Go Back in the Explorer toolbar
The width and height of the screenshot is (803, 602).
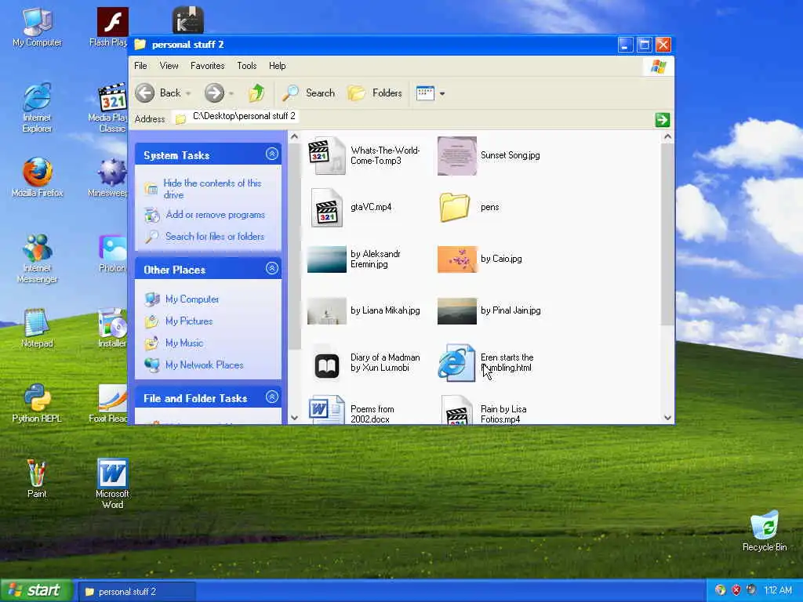point(158,93)
